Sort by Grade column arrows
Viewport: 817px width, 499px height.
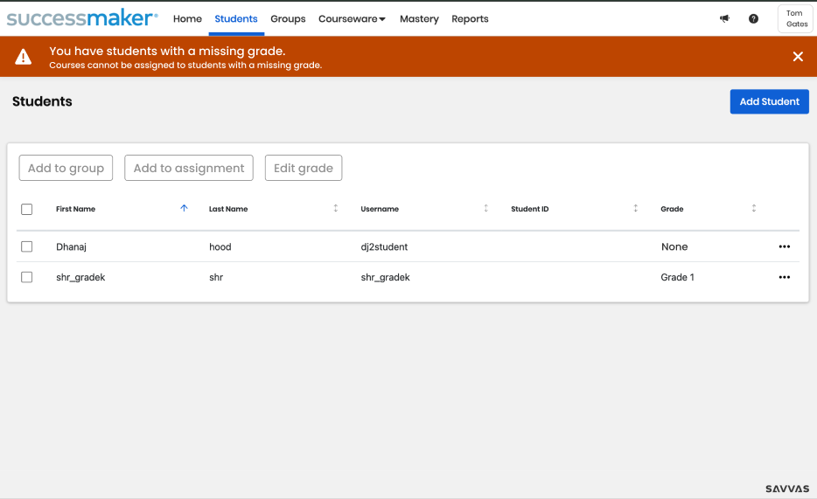[753, 209]
